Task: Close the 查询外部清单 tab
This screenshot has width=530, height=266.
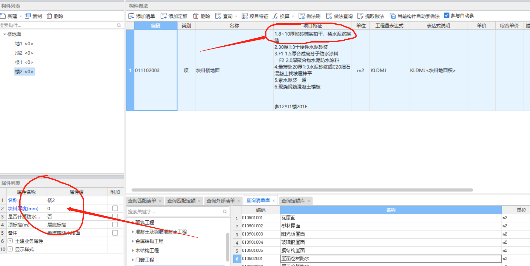Action: pos(239,201)
